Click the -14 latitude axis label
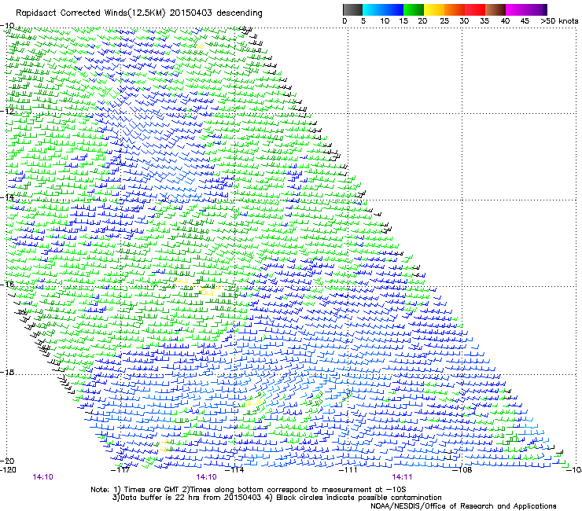 click(7, 197)
